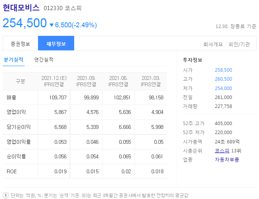Click net margin value 0.065

pyautogui.click(x=125, y=156)
